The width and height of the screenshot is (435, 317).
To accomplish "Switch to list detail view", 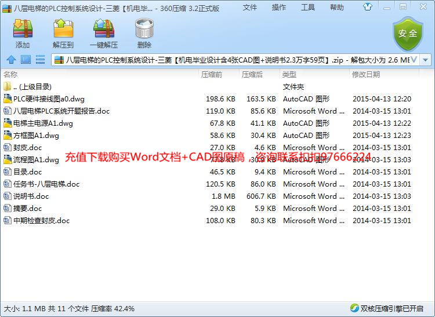I will pos(40,60).
